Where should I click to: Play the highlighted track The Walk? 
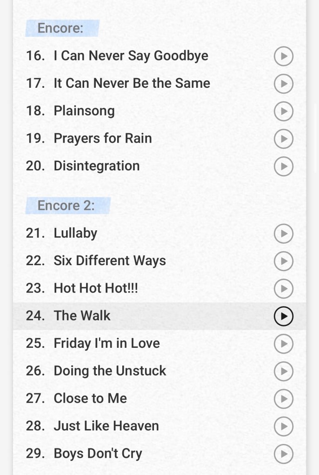pos(283,316)
